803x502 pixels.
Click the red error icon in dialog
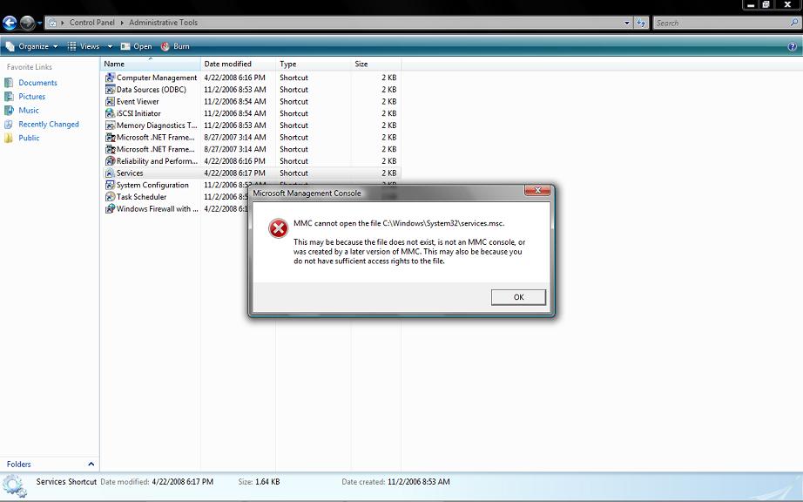[279, 228]
